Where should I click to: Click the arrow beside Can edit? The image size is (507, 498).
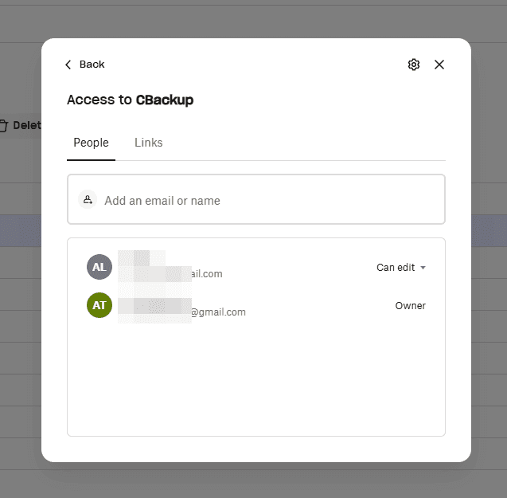[x=423, y=268]
